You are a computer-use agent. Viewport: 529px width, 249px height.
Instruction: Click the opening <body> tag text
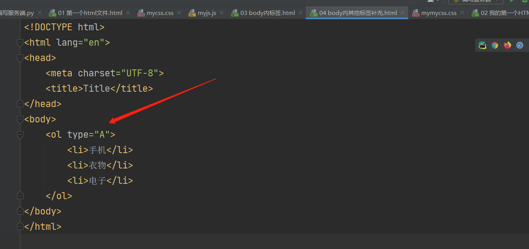[x=40, y=119]
